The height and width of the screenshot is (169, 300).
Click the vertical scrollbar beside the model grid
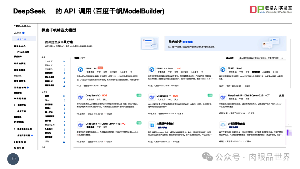291,63
